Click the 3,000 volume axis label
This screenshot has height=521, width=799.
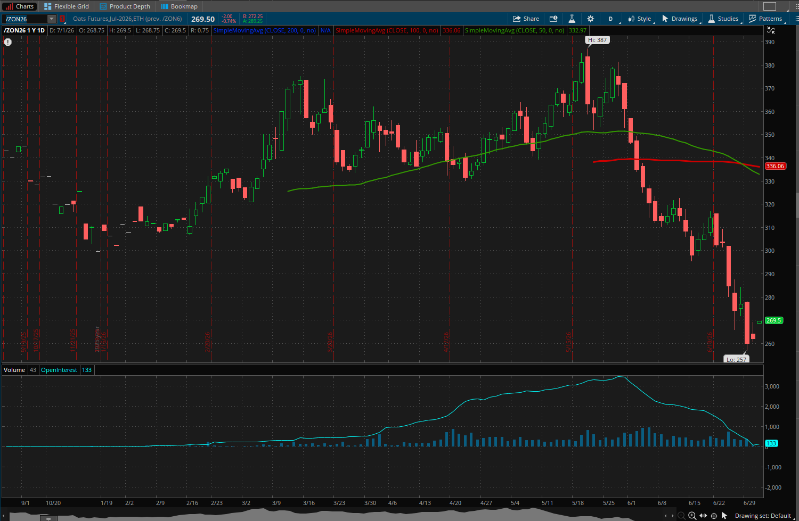pos(772,386)
